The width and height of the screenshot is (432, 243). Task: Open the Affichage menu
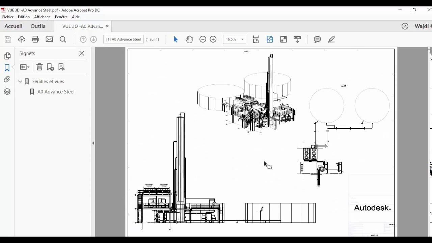tap(42, 17)
